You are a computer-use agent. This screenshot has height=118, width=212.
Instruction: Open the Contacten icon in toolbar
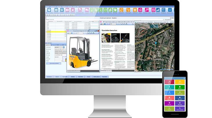[x=105, y=10]
